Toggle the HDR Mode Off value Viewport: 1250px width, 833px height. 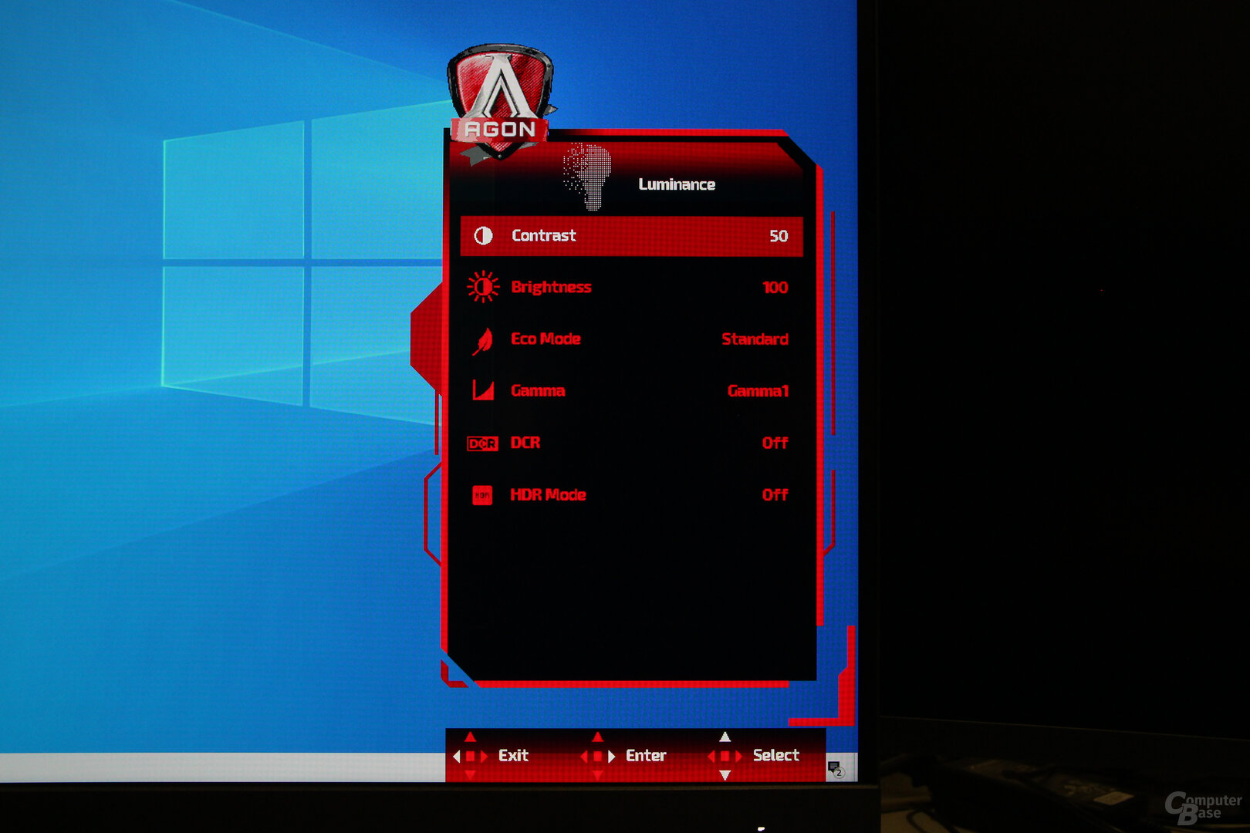tap(775, 495)
